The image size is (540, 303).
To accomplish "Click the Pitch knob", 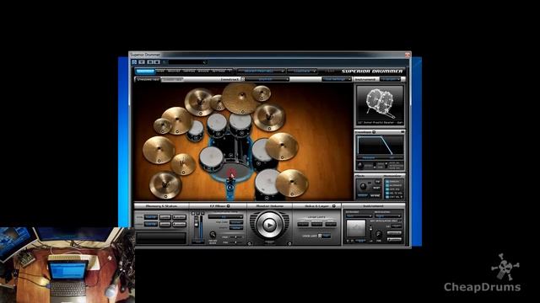I will tap(363, 187).
